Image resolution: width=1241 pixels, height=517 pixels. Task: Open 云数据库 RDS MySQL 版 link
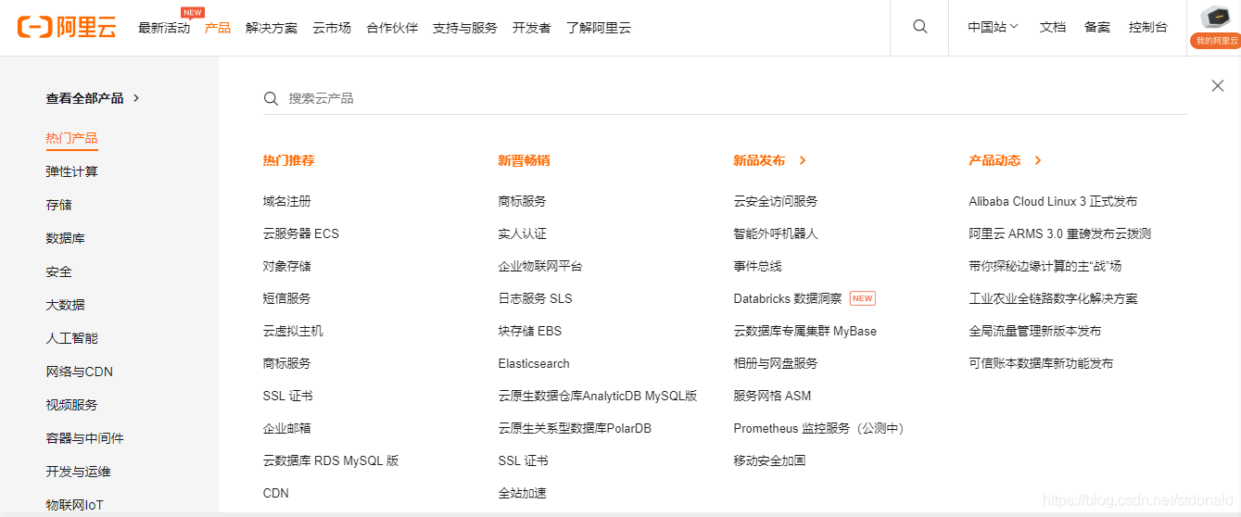click(331, 460)
